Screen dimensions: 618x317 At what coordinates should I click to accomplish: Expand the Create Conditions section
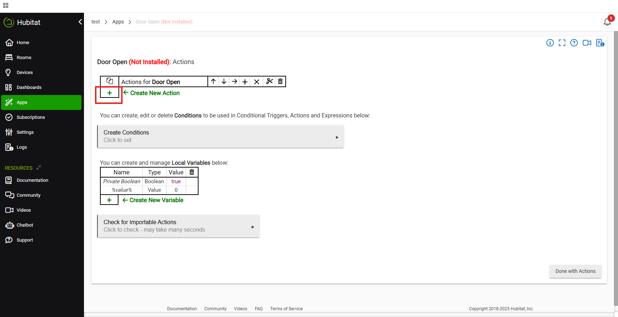point(221,137)
